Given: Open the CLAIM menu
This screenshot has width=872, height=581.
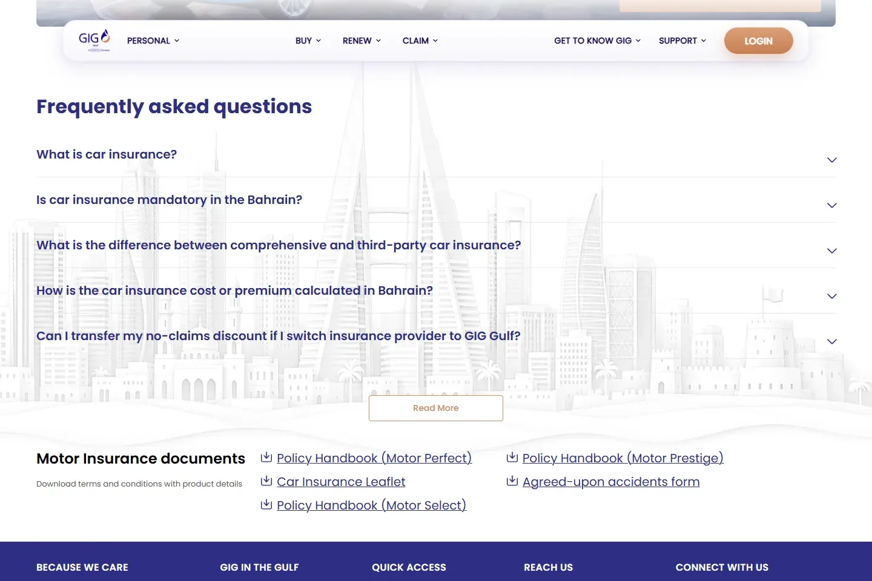Looking at the screenshot, I should pyautogui.click(x=420, y=41).
